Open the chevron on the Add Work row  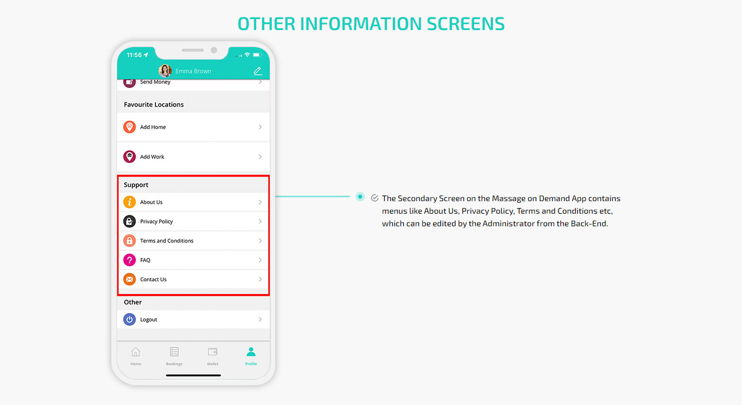point(260,157)
